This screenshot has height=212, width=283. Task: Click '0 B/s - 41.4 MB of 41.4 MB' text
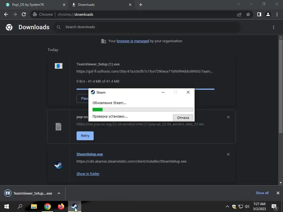[98, 81]
